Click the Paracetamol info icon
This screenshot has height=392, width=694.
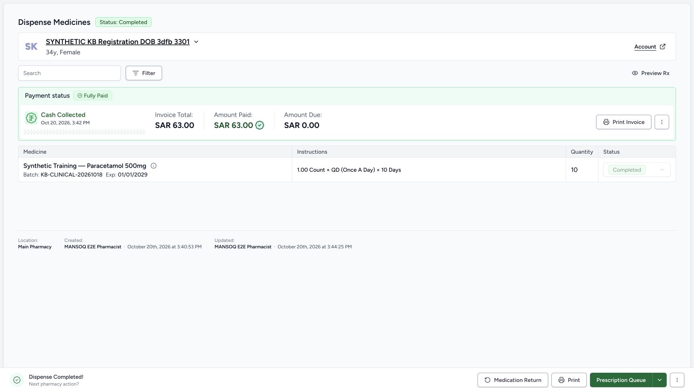point(153,166)
